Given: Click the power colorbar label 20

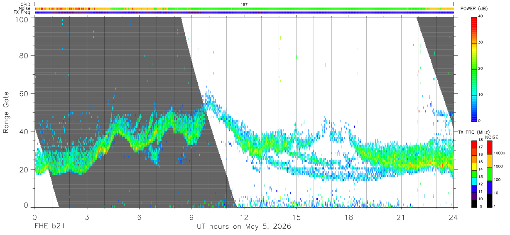Looking at the screenshot, I should 481,69.
